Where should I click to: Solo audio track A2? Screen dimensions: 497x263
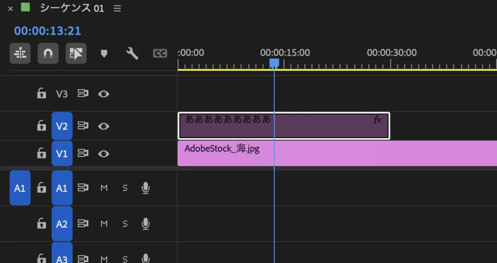[x=125, y=224]
